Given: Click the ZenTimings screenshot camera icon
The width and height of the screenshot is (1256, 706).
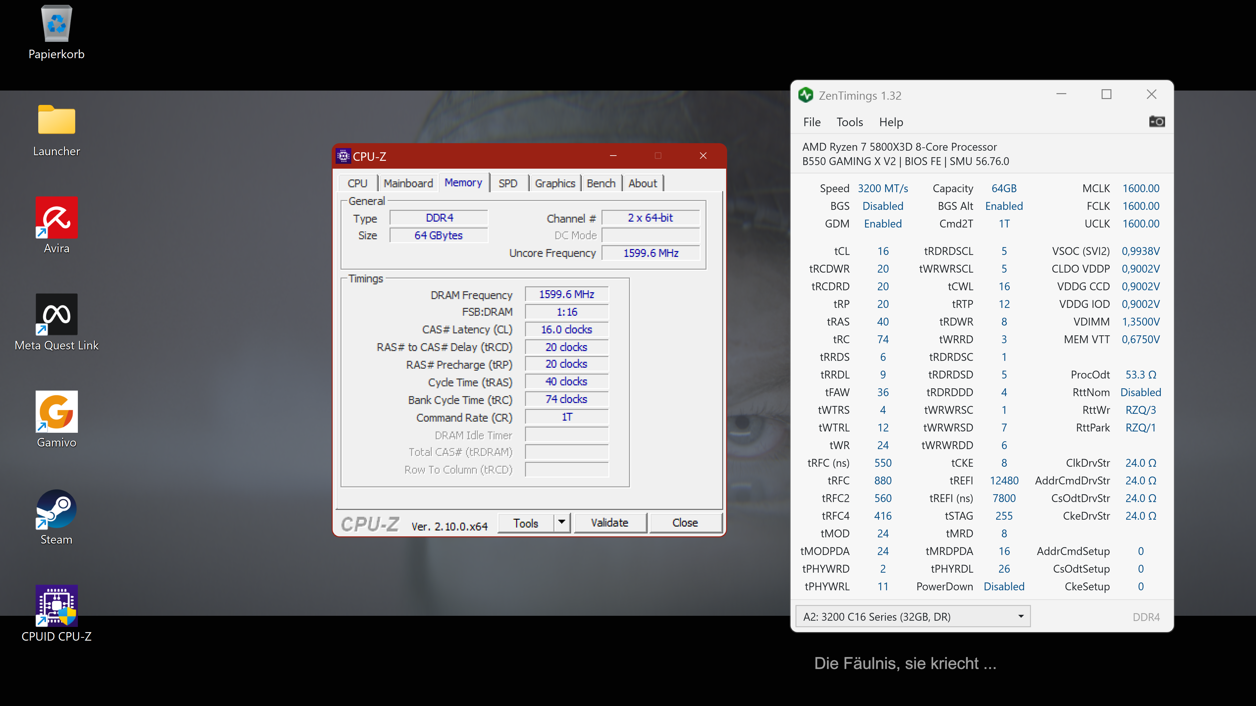Looking at the screenshot, I should [x=1157, y=121].
